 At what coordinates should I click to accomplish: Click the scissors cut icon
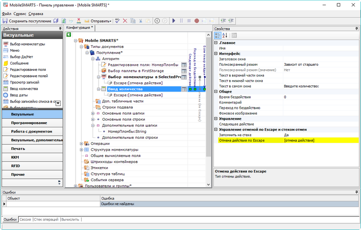[141, 21]
